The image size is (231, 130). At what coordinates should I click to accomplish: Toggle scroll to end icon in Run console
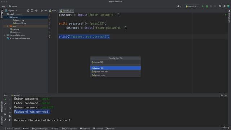pos(10,112)
